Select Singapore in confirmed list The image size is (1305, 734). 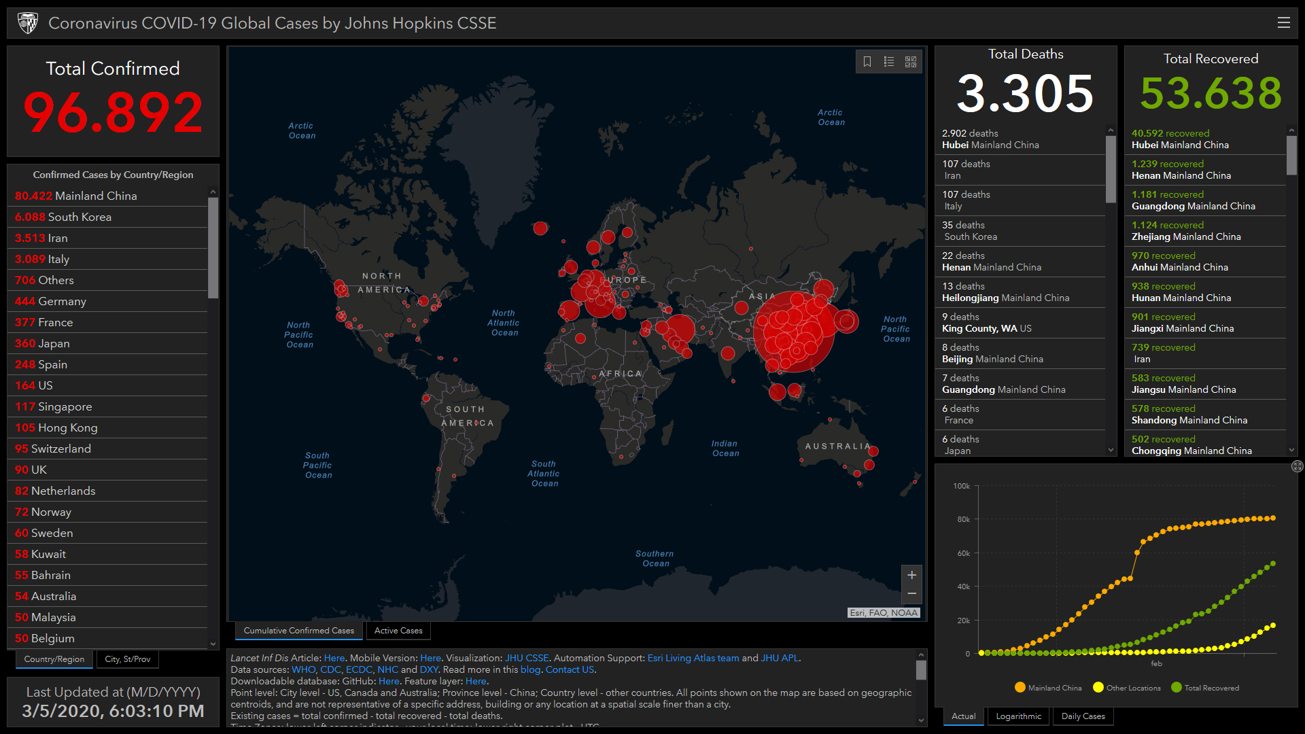107,406
